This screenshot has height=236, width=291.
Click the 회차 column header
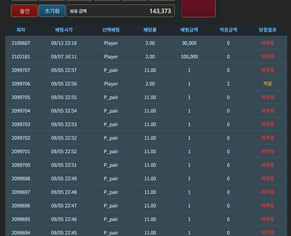(21, 30)
